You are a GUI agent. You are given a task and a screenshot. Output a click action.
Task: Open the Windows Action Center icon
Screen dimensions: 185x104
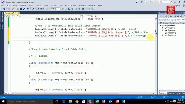[x=175, y=101]
